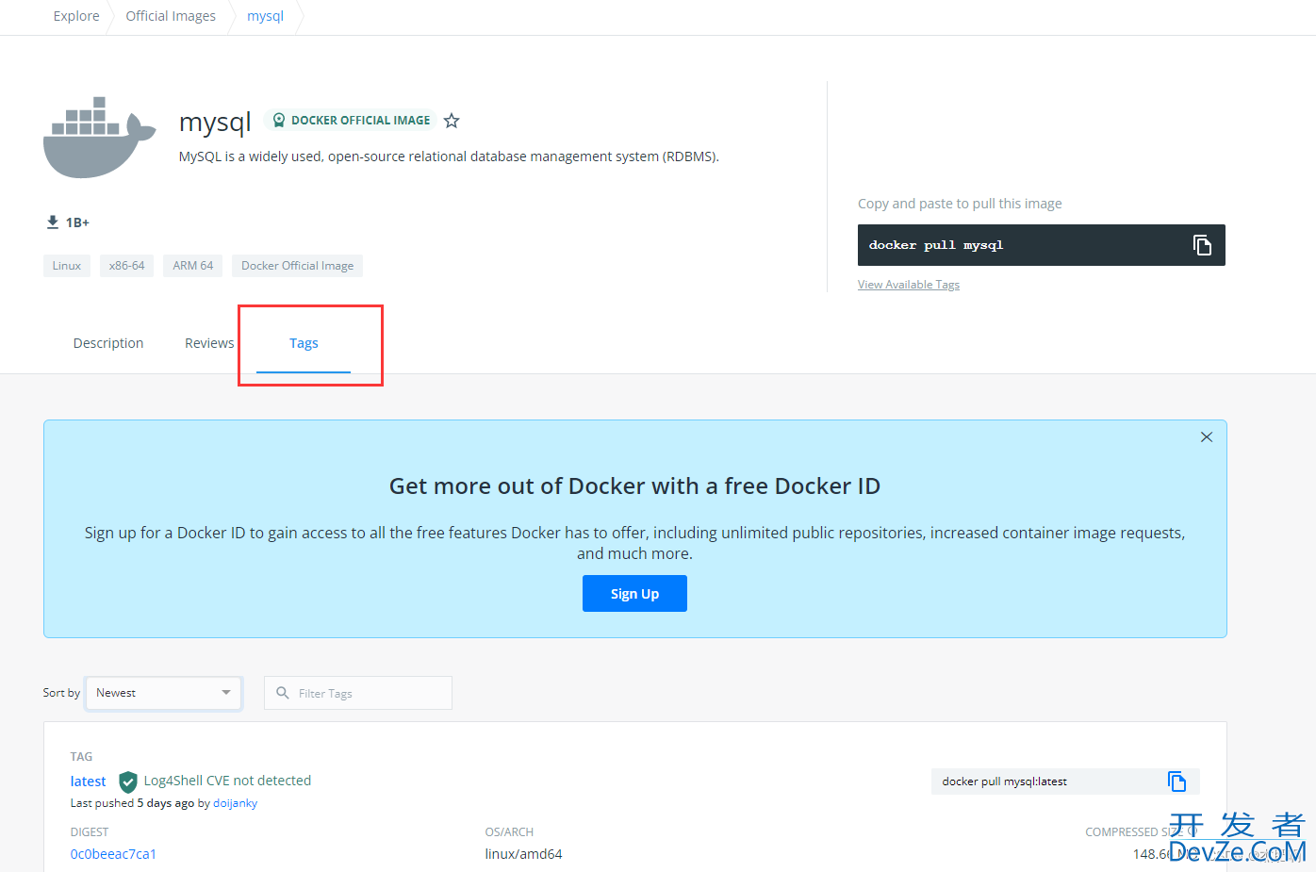Switch to the Description tab
The width and height of the screenshot is (1316, 872).
click(x=108, y=343)
